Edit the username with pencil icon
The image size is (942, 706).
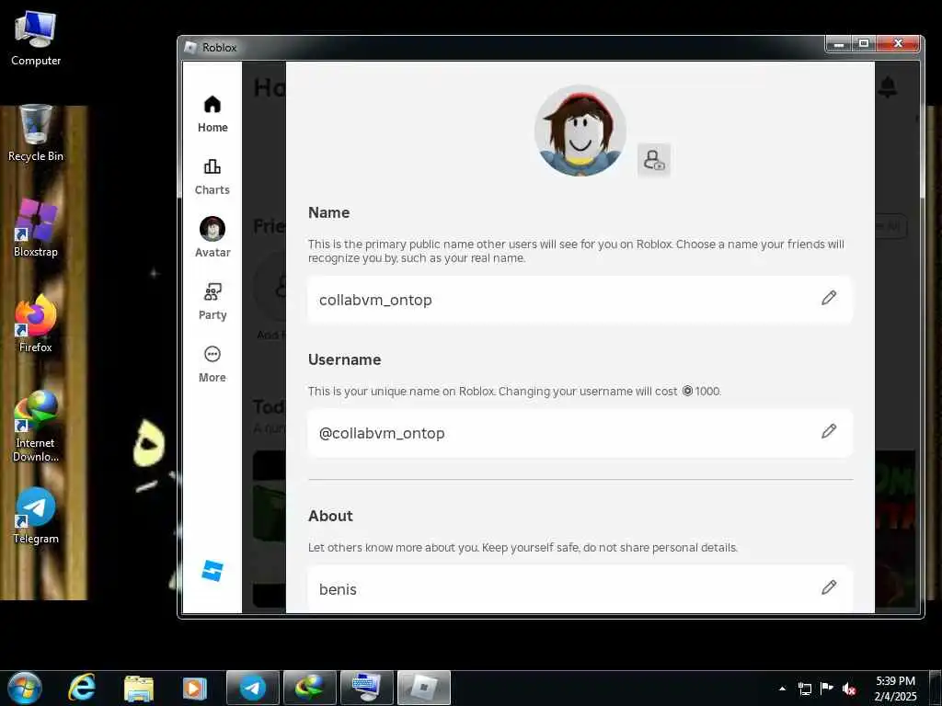pos(829,432)
